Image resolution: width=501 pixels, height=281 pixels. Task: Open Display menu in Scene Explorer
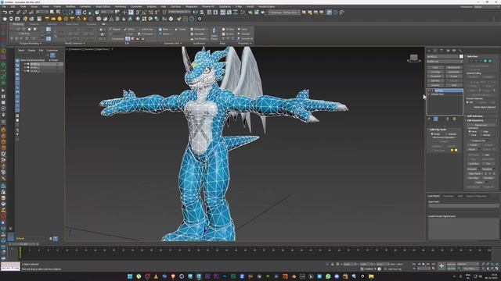coord(31,50)
